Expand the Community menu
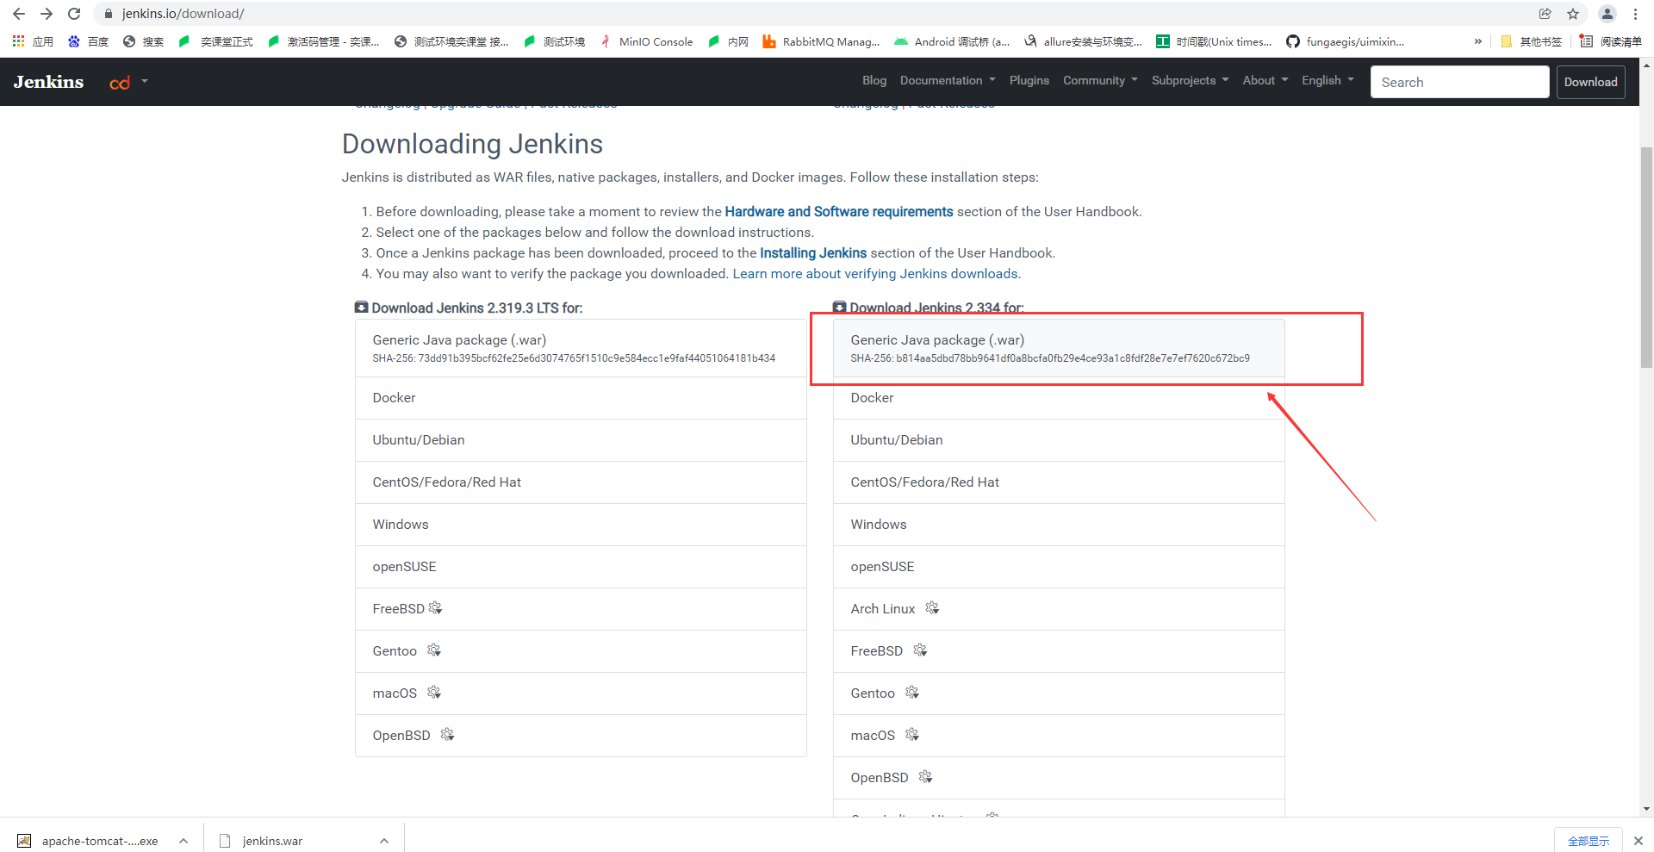This screenshot has width=1654, height=852. 1100,80
